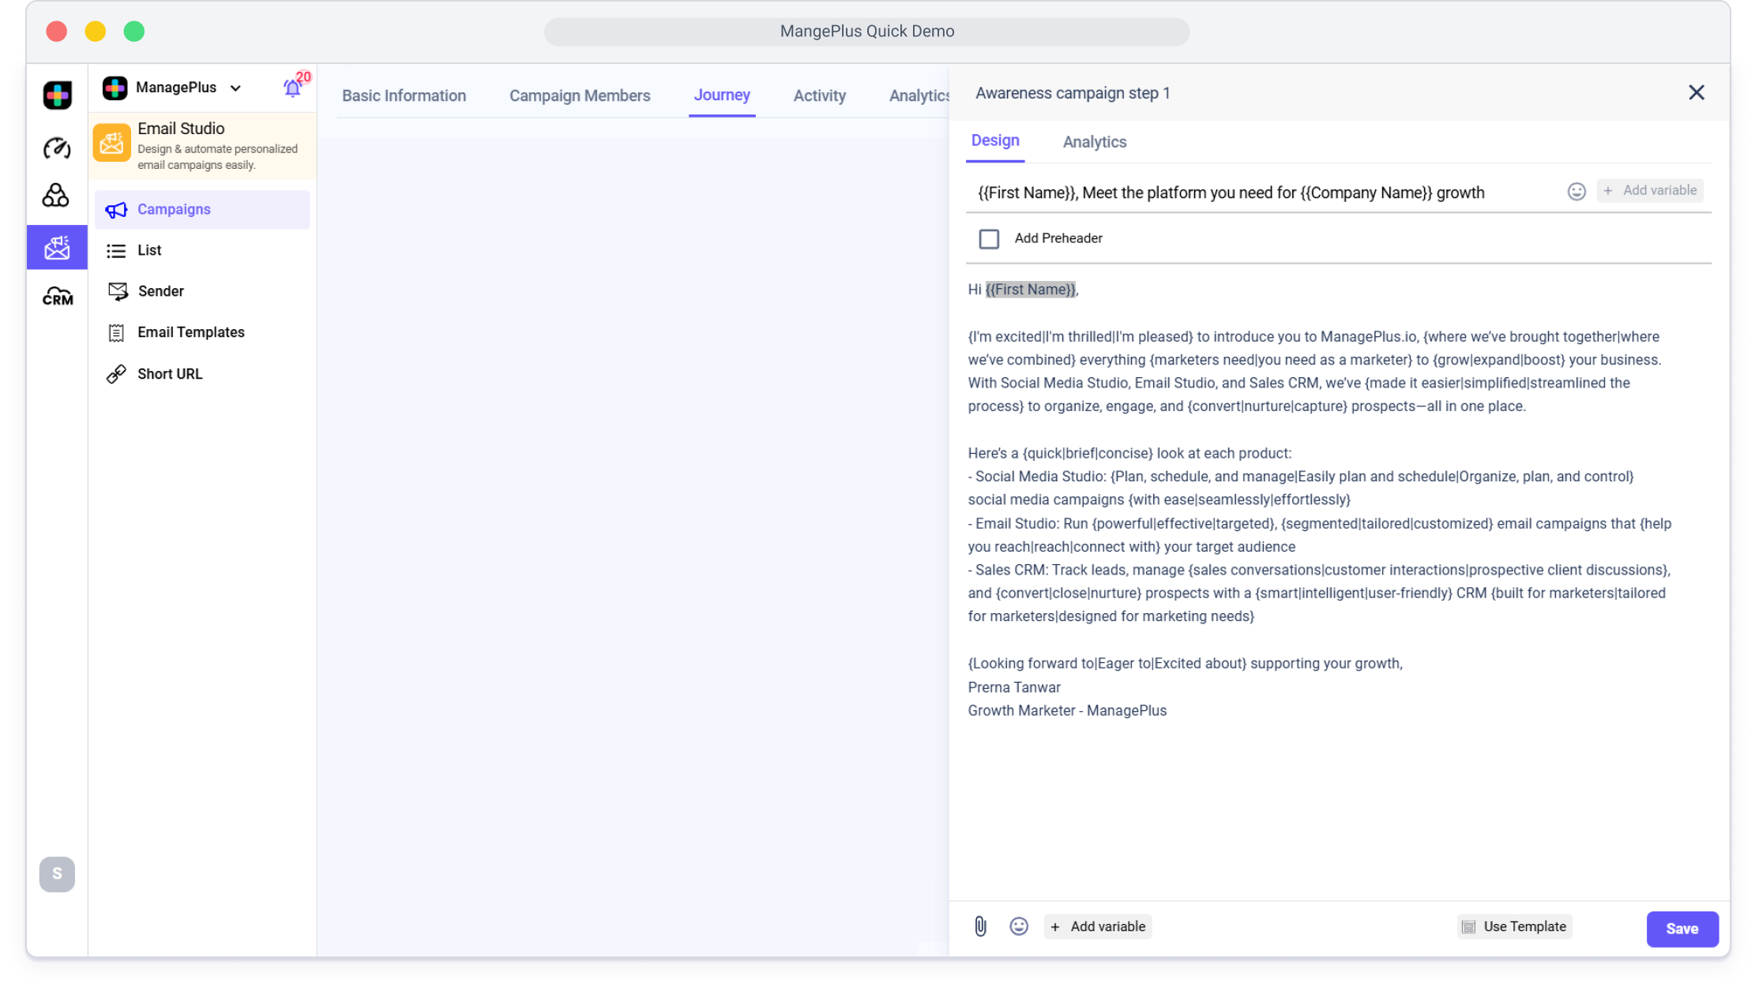The image size is (1755, 988).
Task: Click the user avatar labeled S
Action: pyautogui.click(x=57, y=874)
